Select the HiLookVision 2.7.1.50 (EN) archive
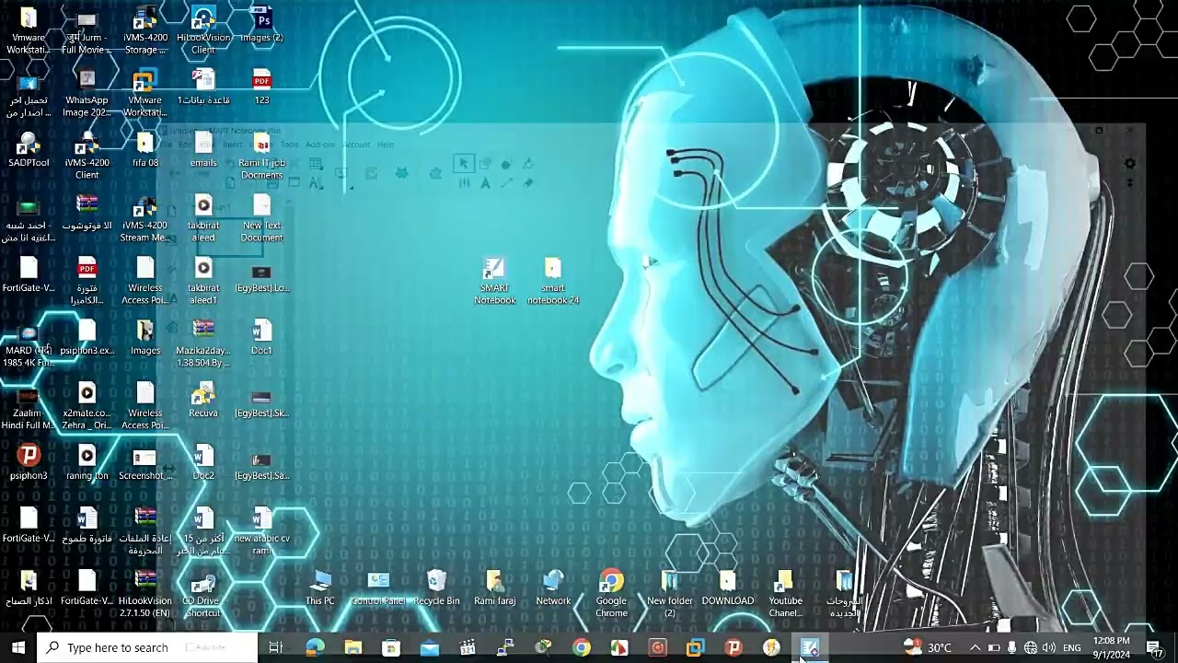Screen dimensions: 1178x663 (x=145, y=594)
